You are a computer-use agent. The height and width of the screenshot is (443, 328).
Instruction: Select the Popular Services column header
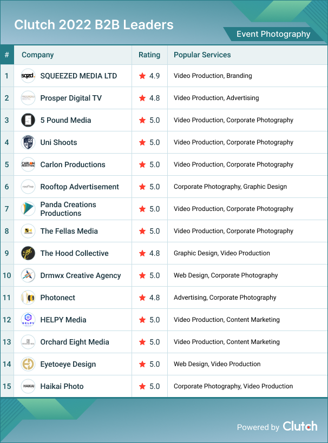pyautogui.click(x=202, y=55)
